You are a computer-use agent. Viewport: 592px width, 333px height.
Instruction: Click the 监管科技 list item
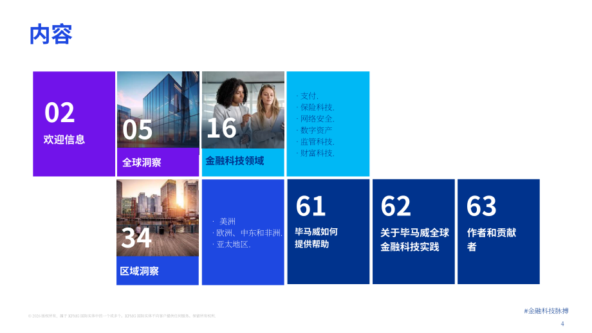(317, 142)
